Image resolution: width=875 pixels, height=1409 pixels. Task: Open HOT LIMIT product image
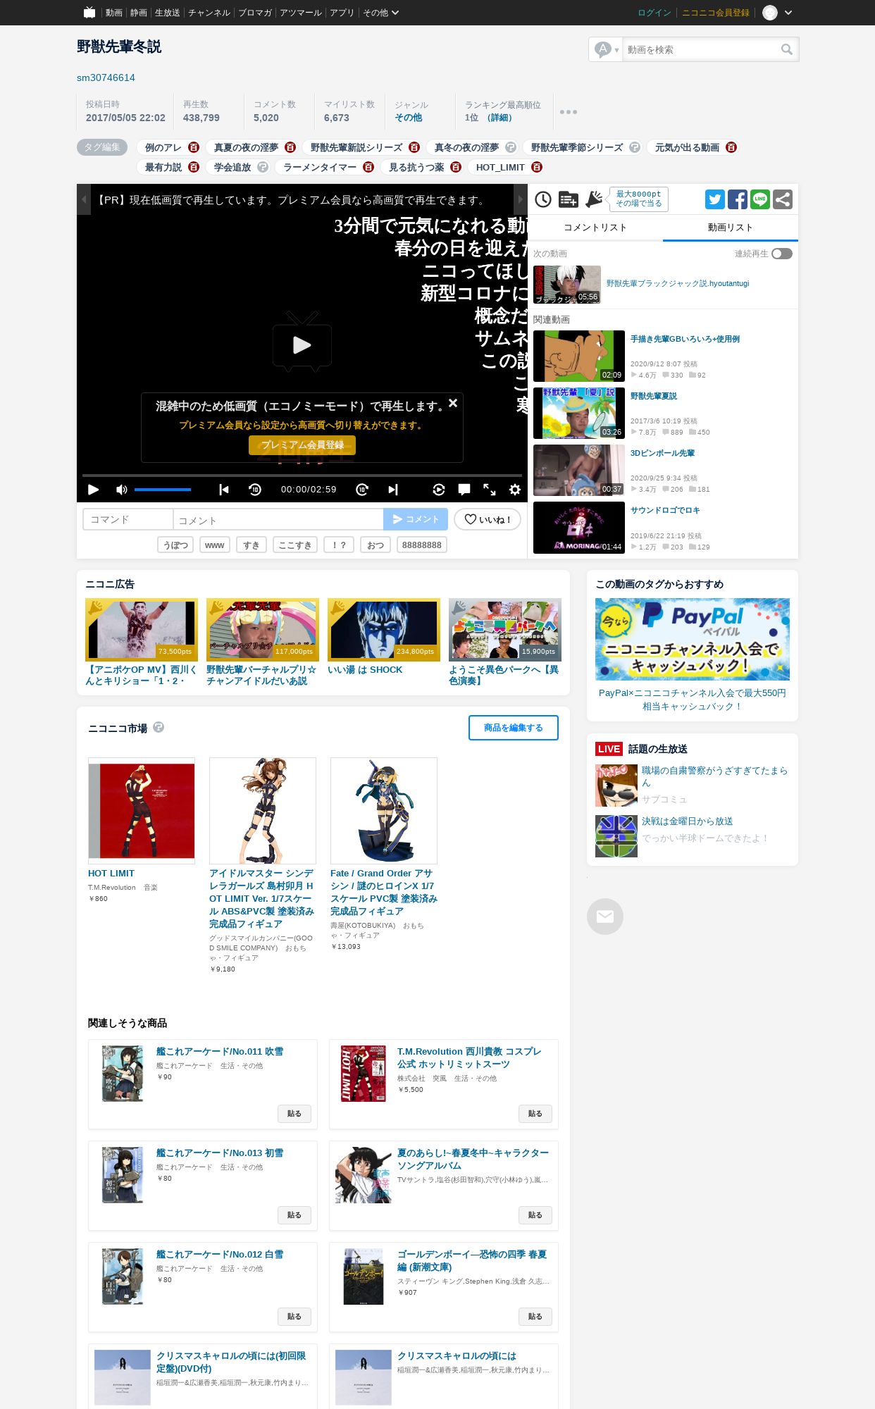click(x=142, y=811)
